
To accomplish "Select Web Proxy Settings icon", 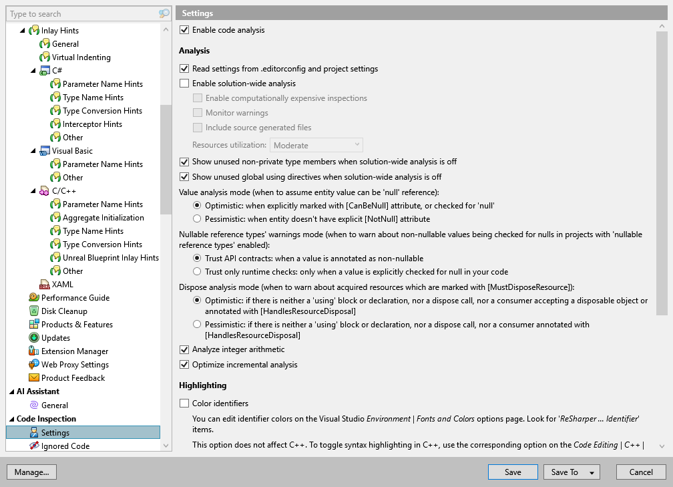I will coord(32,364).
